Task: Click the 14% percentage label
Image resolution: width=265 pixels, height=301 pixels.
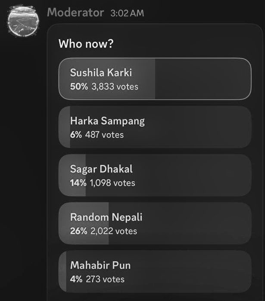Action: 78,183
